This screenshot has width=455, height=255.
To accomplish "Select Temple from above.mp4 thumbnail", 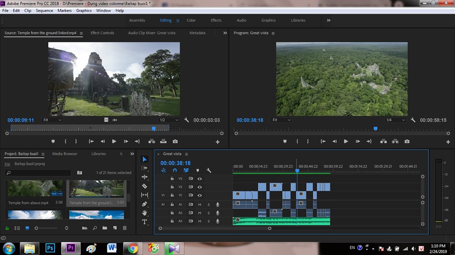I will tap(35, 188).
